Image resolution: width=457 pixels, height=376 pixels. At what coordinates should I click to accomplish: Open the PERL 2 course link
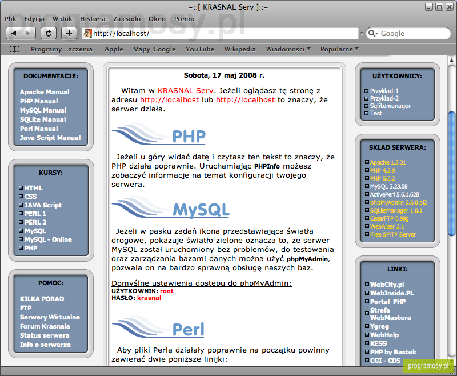(x=35, y=222)
